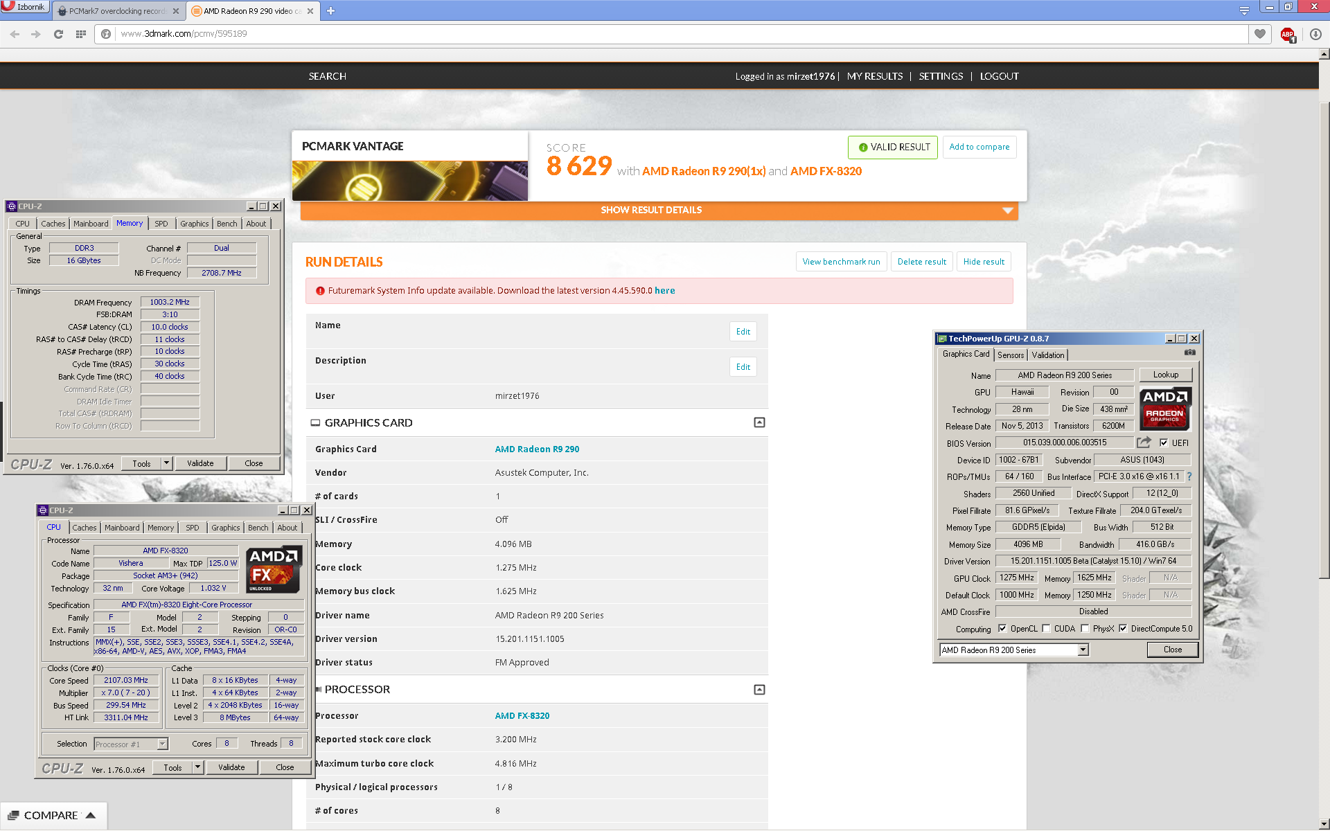Add page to bookmarks heart icon

1260,34
